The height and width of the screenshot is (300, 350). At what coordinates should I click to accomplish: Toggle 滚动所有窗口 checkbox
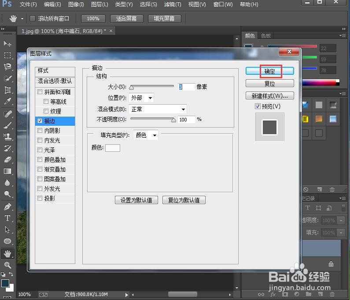(x=33, y=18)
